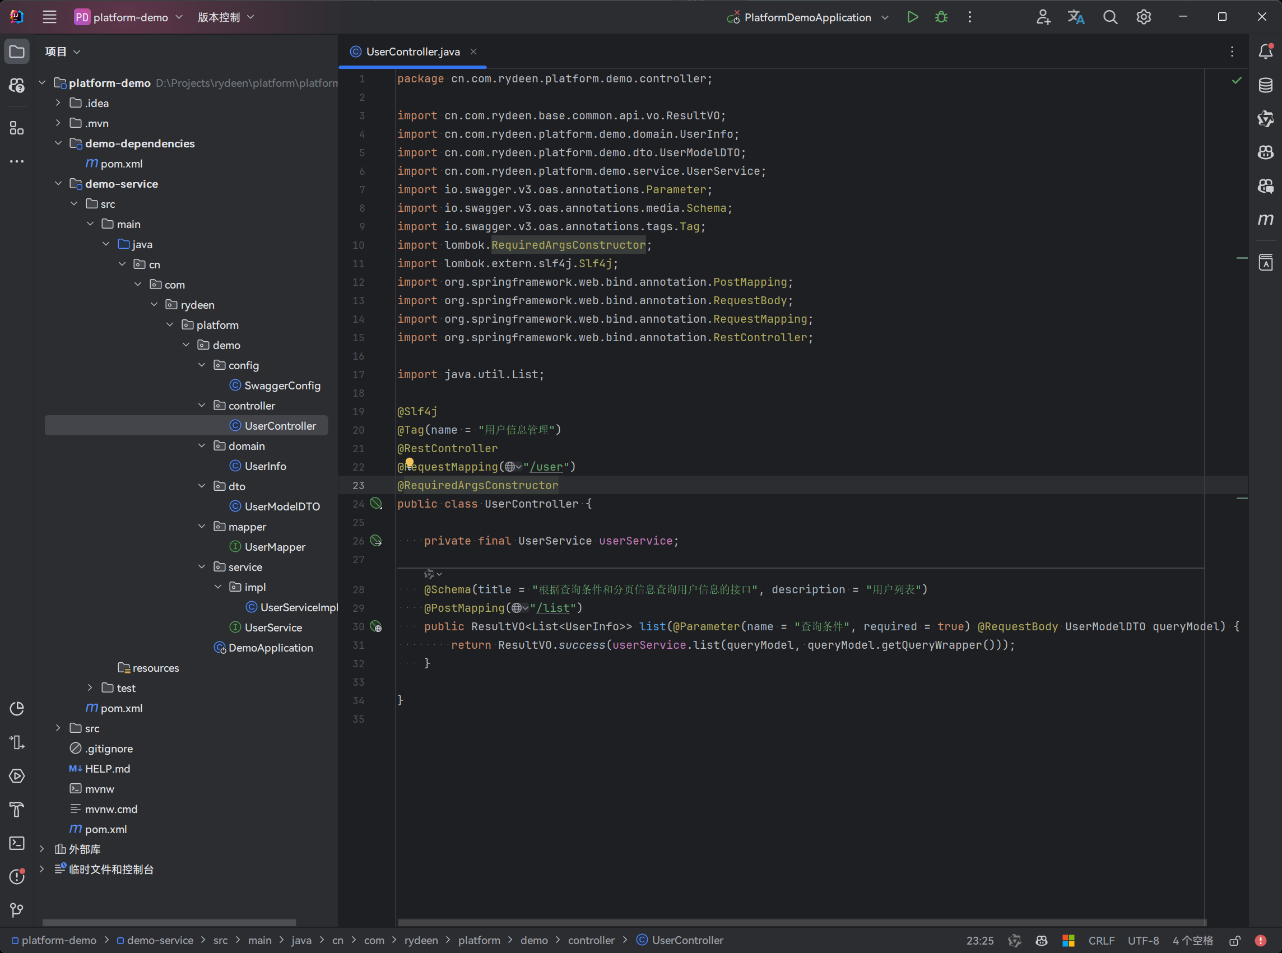
Task: Open the platform-demo project dropdown
Action: (129, 17)
